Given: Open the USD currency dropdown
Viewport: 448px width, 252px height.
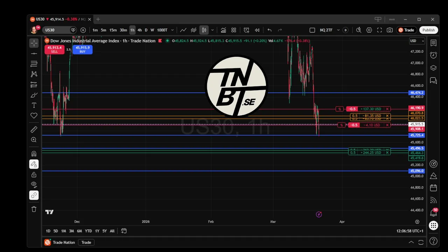Looking at the screenshot, I should pyautogui.click(x=417, y=41).
